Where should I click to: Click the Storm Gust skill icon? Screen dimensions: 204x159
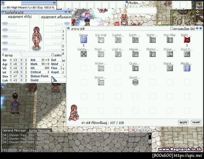(101, 82)
